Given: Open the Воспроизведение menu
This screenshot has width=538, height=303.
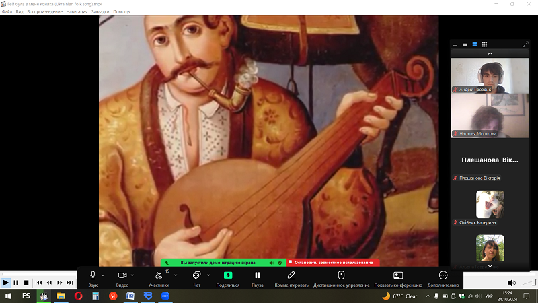Looking at the screenshot, I should point(45,11).
